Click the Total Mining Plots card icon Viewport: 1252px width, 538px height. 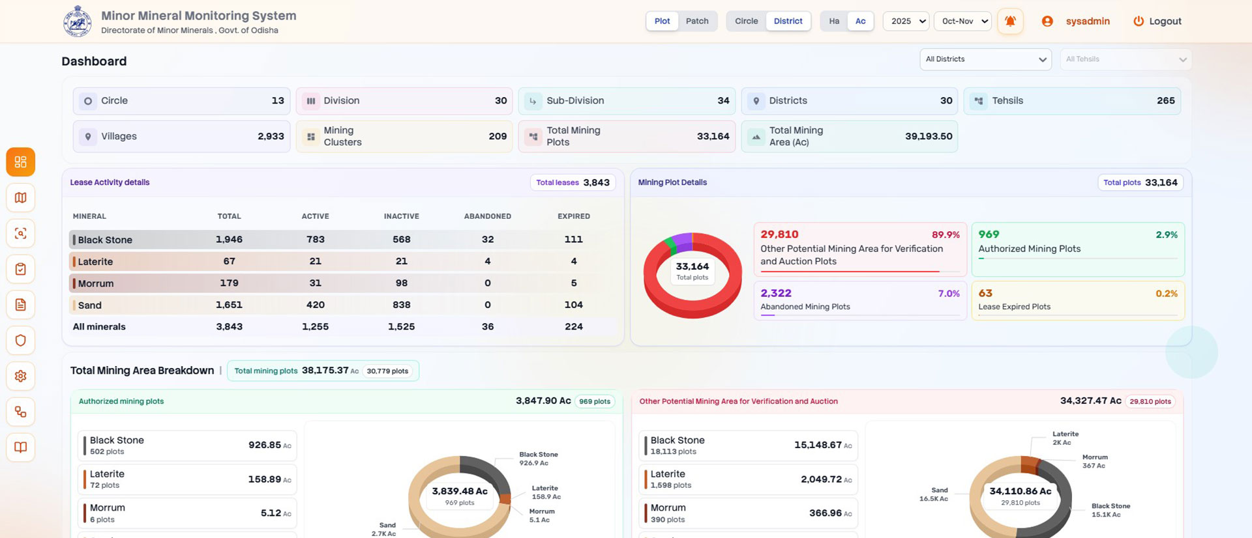tap(533, 137)
